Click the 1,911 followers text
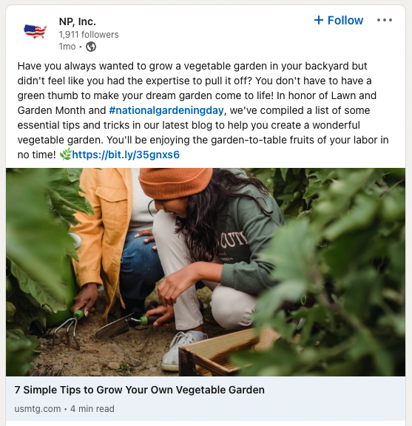 [89, 35]
